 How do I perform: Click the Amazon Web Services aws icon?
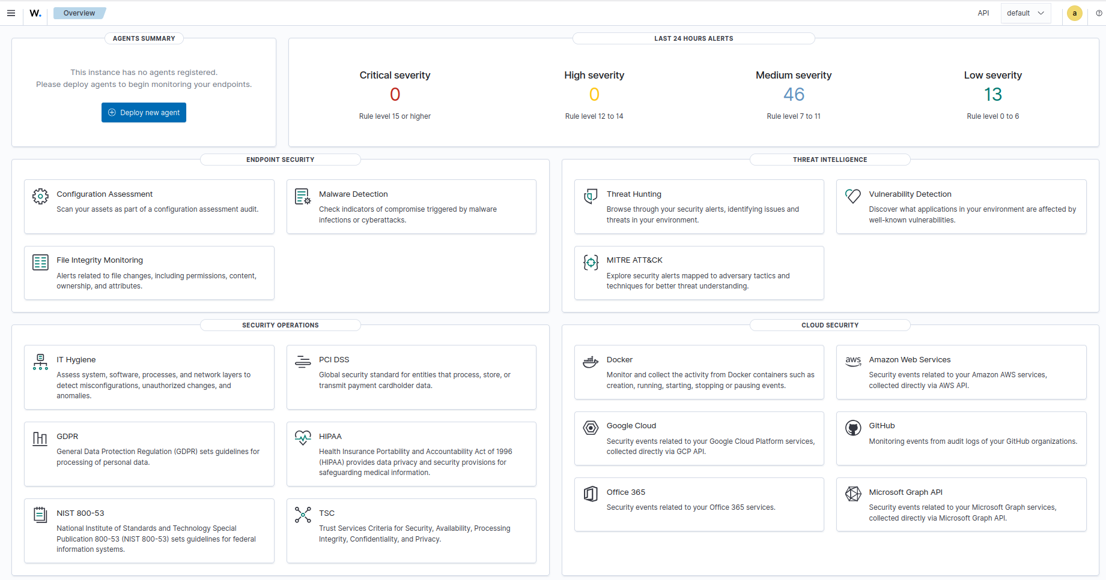coord(853,361)
